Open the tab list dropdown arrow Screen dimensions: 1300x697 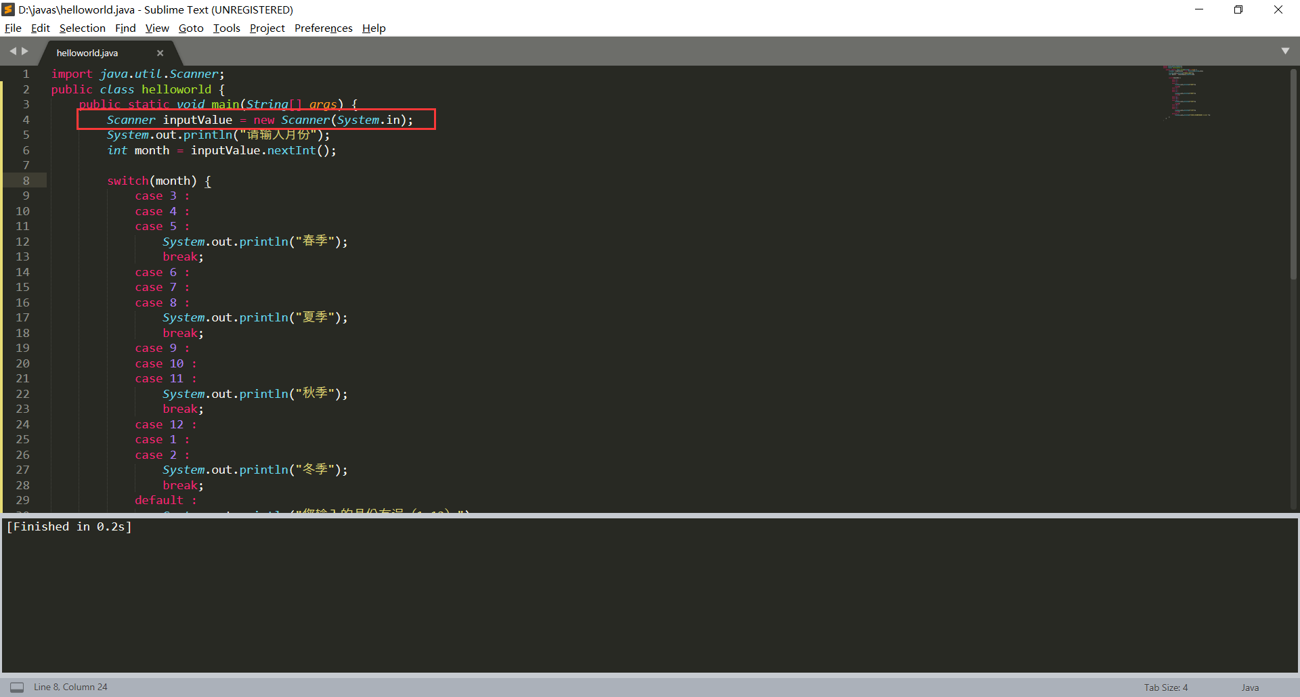tap(1285, 51)
